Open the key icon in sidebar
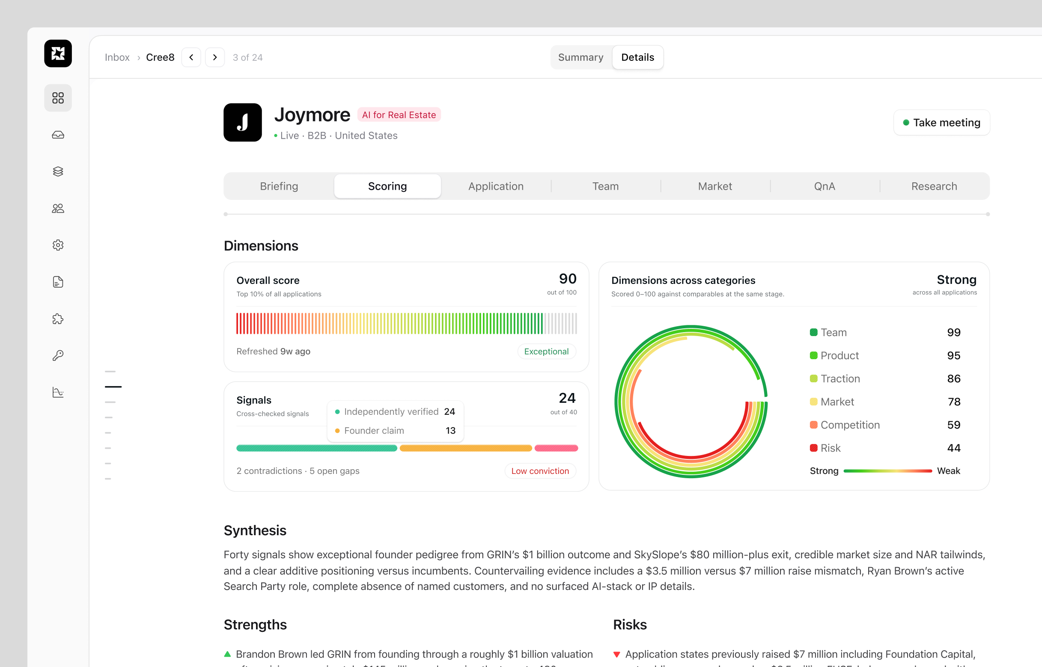Screen dimensions: 1042x667 click(58, 356)
